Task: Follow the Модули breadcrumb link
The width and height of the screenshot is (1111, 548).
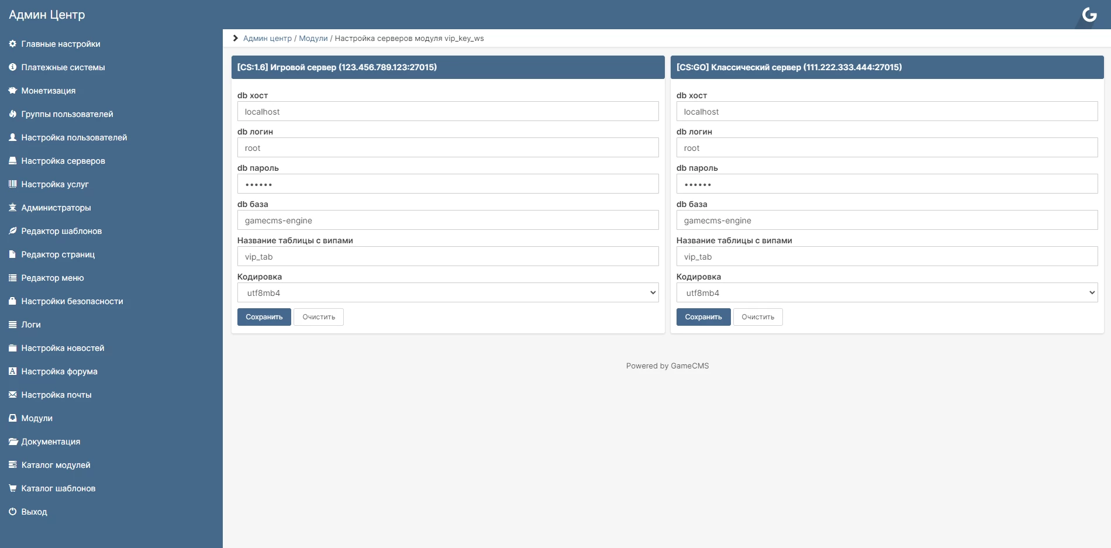Action: click(x=313, y=39)
